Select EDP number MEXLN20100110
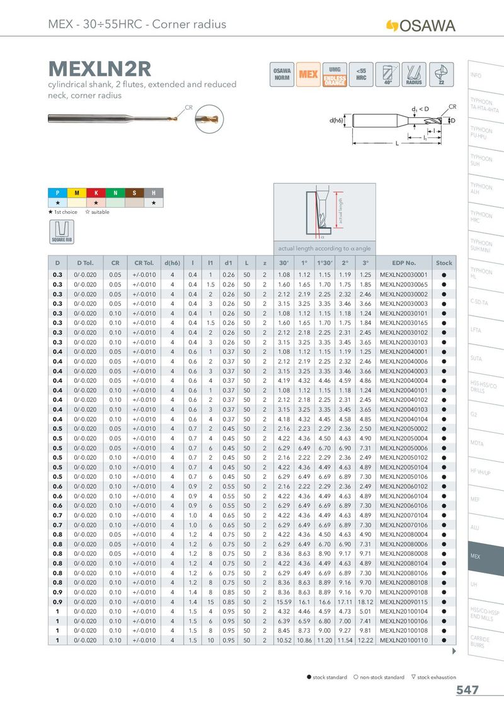504x714 pixels. point(404,640)
